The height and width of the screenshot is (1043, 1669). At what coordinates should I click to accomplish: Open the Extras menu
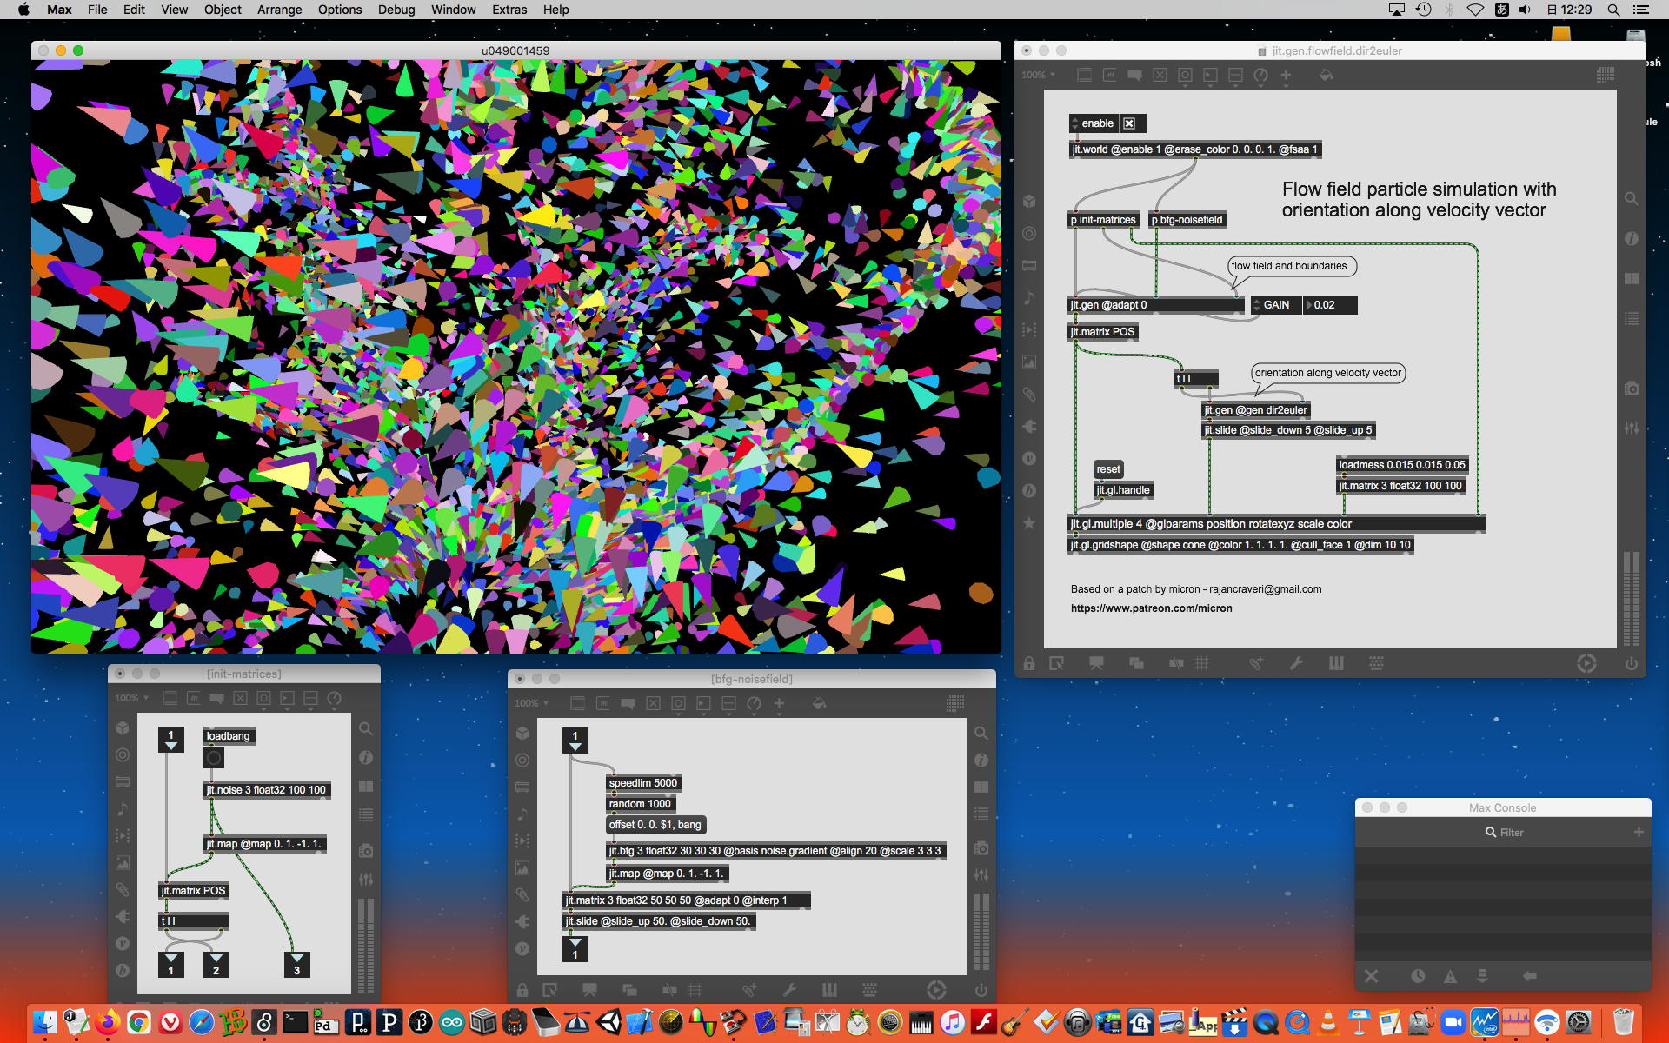[509, 10]
